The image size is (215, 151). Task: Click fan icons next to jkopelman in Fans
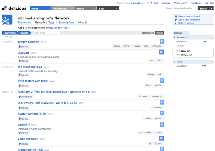pos(204,66)
